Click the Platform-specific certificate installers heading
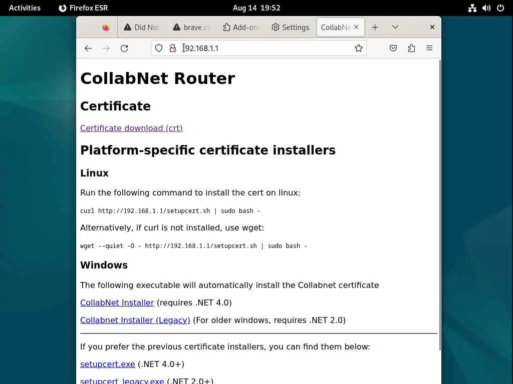 [208, 150]
